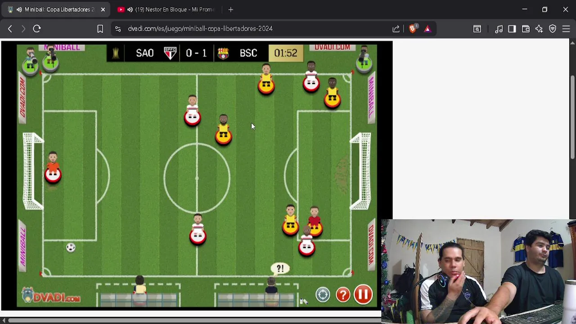Screen dimensions: 576x324
Task: Click the BSC team name label
Action: pos(248,53)
